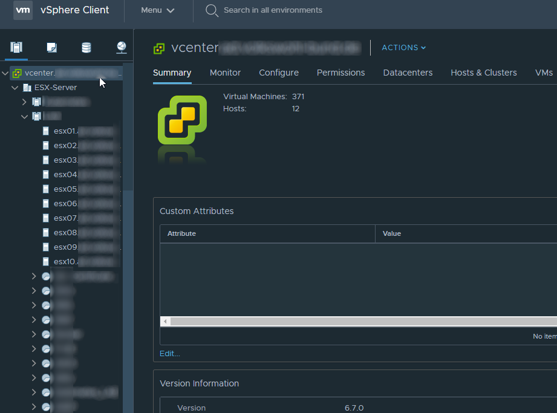Collapse the ESX-Server datacenter node

[x=15, y=88]
